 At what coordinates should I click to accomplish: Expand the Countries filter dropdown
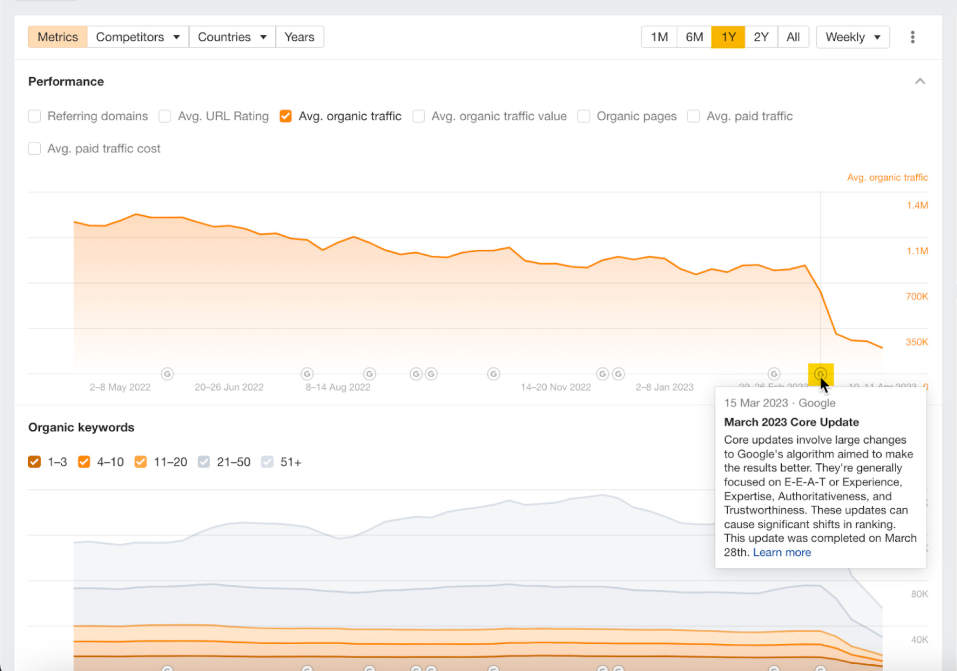pos(231,36)
